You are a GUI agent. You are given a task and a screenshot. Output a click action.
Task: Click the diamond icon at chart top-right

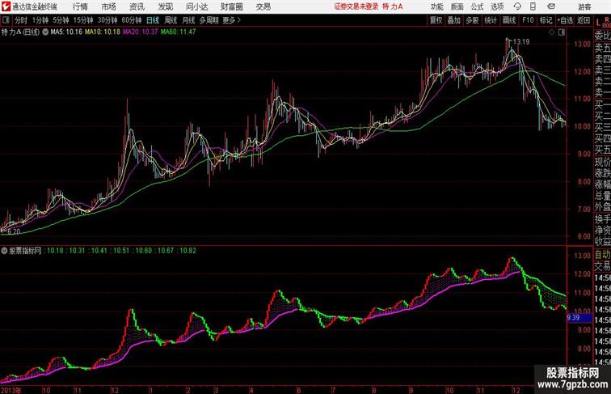552,32
